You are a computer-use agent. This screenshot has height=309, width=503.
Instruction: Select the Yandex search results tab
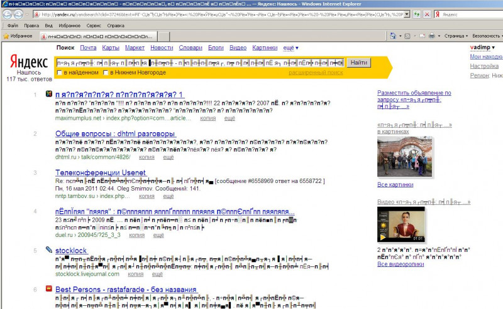pyautogui.click(x=99, y=36)
